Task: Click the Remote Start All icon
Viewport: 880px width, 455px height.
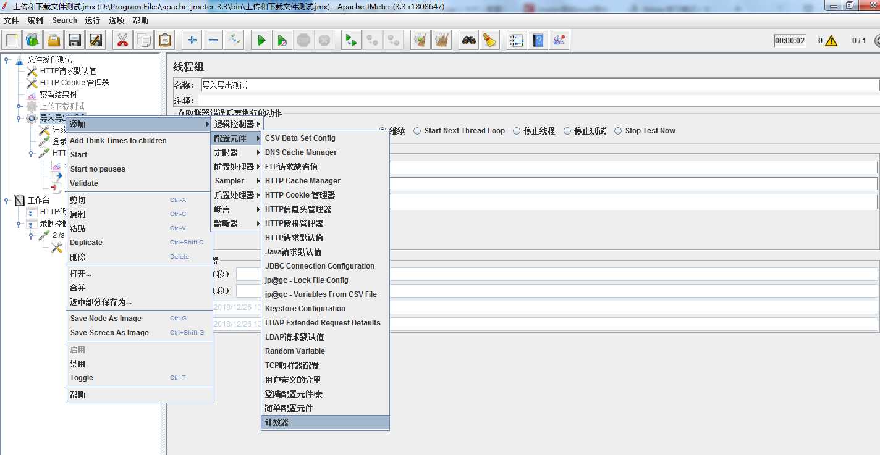Action: click(x=352, y=40)
